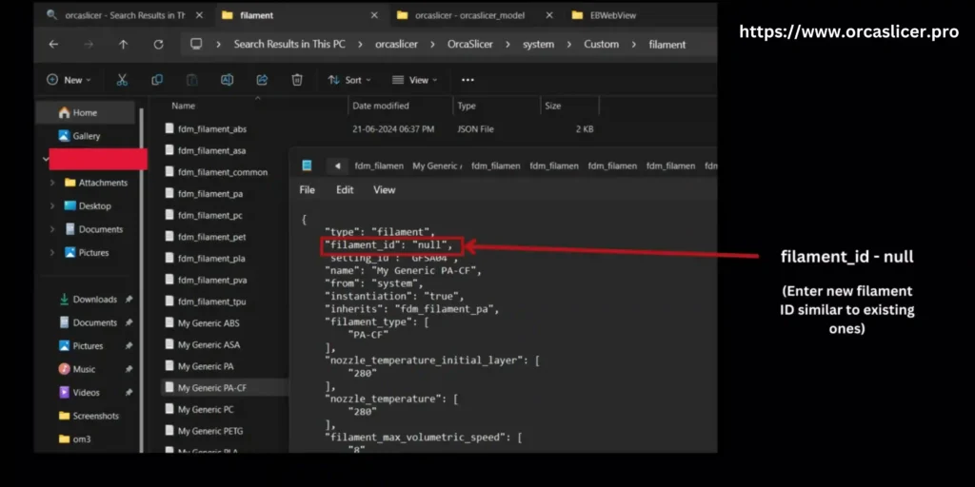Click the "inherits" line in Notepad

pyautogui.click(x=411, y=309)
